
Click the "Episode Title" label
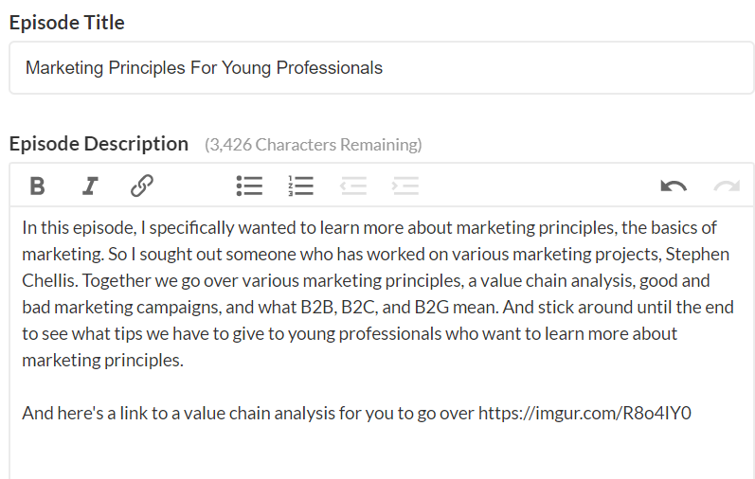[67, 23]
